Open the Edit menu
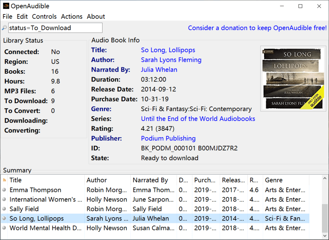The image size is (329, 240). tap(22, 17)
